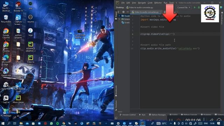Open the idea folder on desktop
The width and height of the screenshot is (224, 126).
[18, 45]
